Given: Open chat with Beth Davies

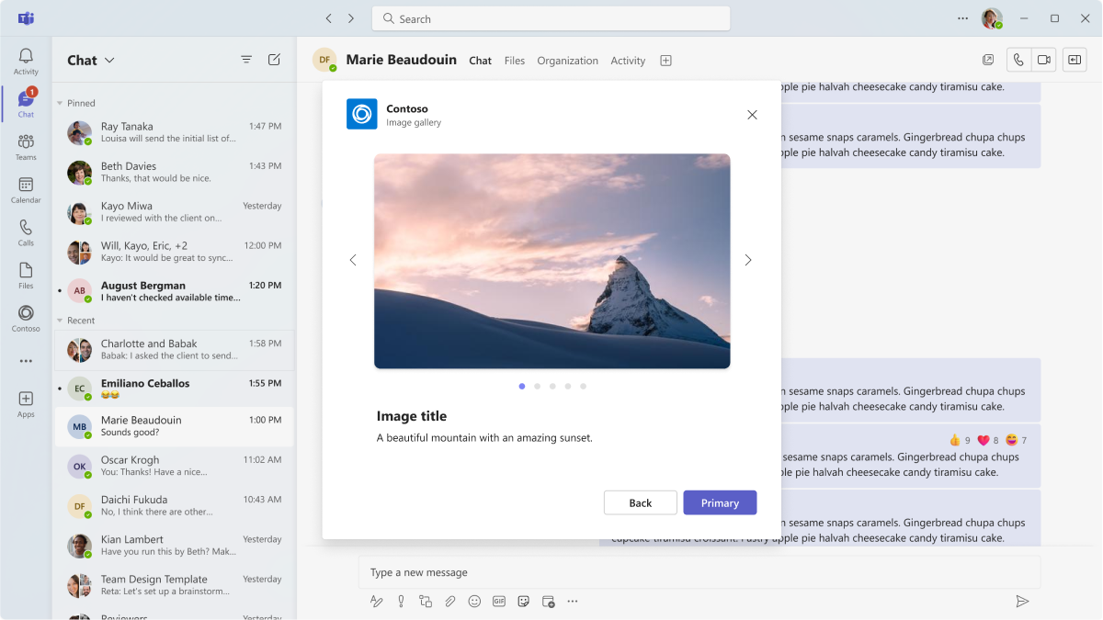Looking at the screenshot, I should tap(175, 172).
